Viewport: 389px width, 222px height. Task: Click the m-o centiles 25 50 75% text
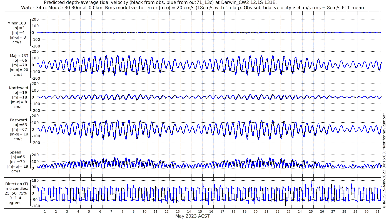(17, 191)
